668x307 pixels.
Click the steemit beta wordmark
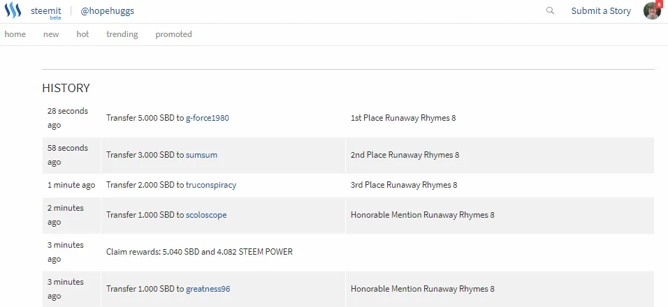[x=45, y=12]
